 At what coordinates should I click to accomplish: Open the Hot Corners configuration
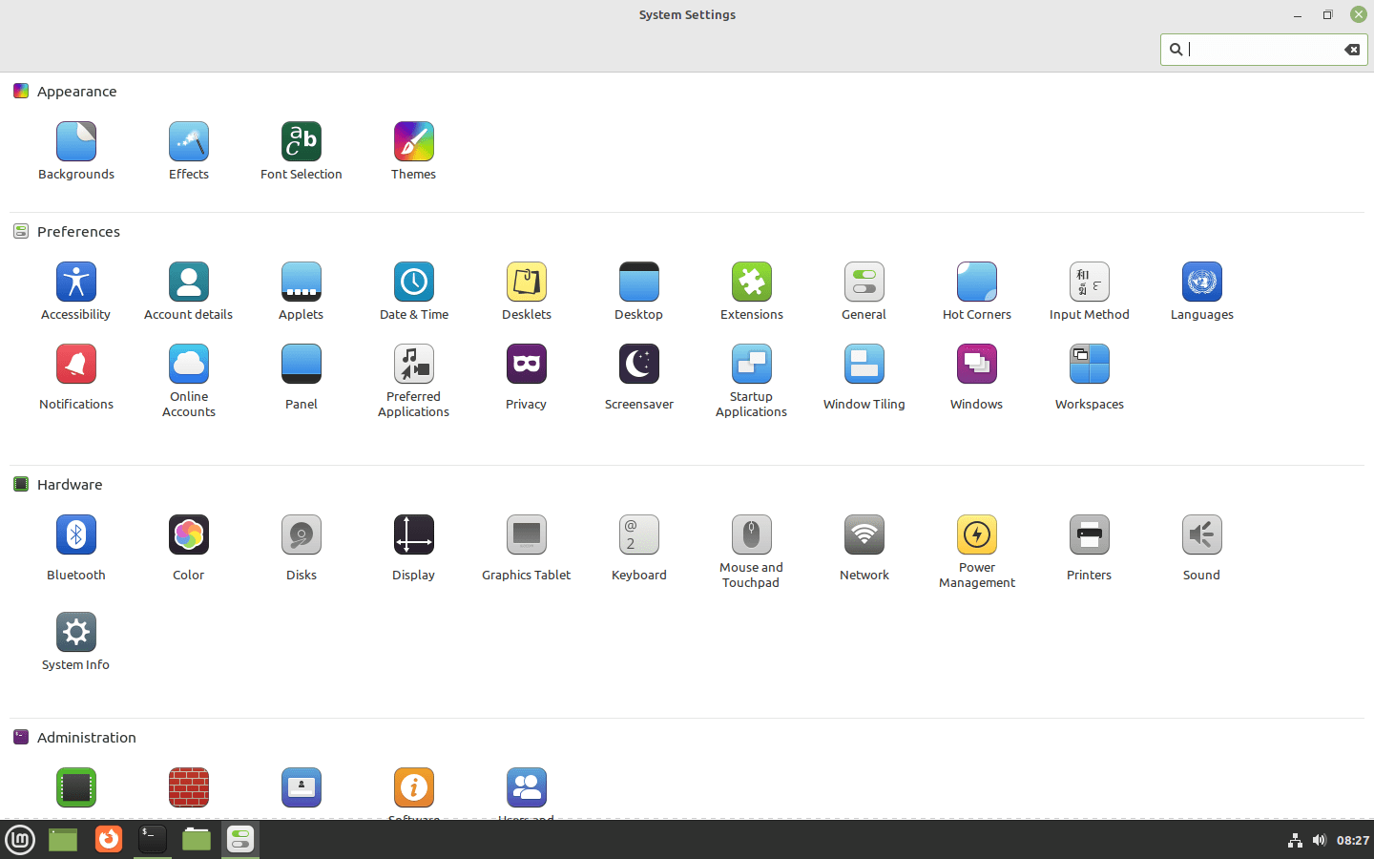[x=976, y=282]
